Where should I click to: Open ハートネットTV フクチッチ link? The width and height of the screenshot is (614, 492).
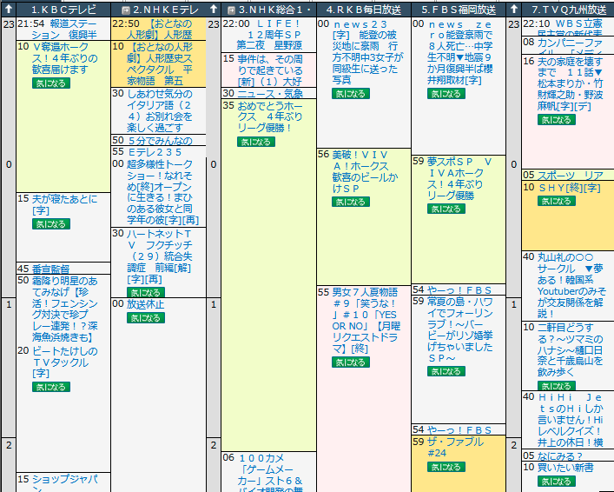coord(160,256)
